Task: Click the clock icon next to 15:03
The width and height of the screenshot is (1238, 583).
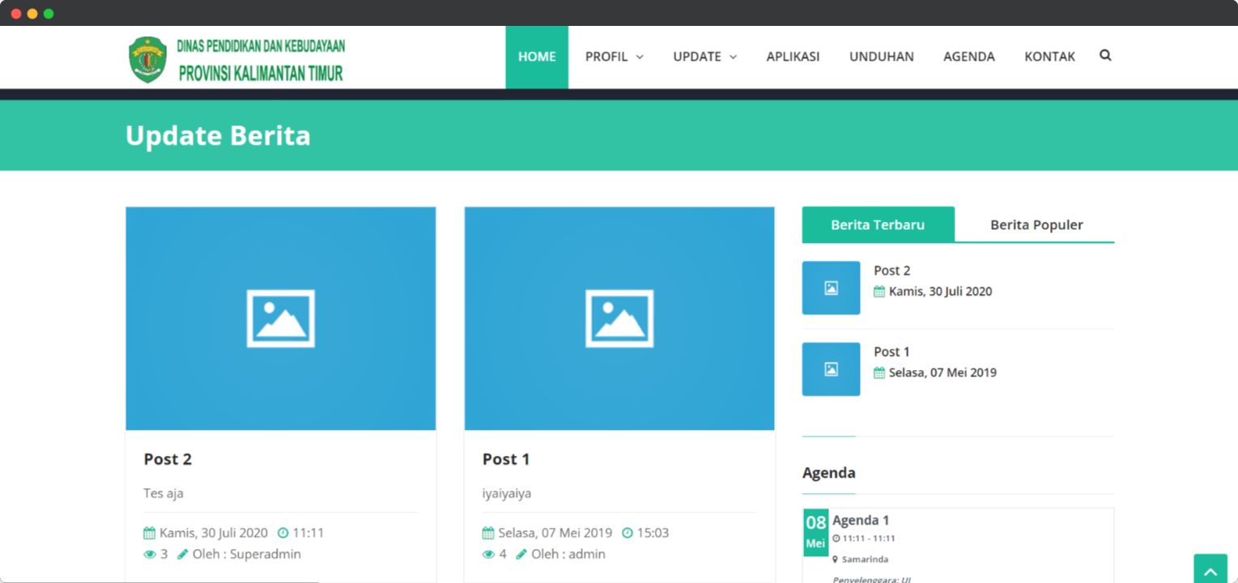Action: click(x=628, y=533)
